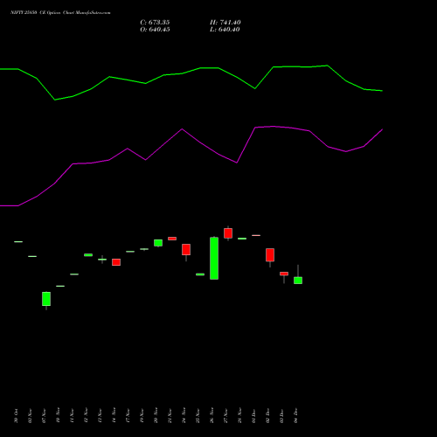Click the '30 Oct' date axis label

pyautogui.click(x=17, y=416)
